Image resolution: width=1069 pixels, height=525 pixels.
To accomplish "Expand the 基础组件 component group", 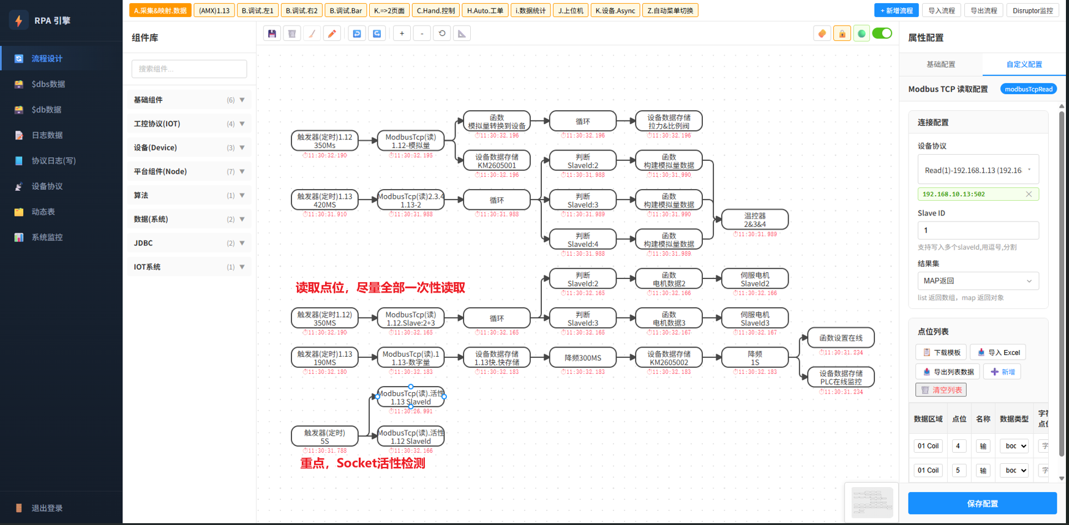I will point(189,100).
